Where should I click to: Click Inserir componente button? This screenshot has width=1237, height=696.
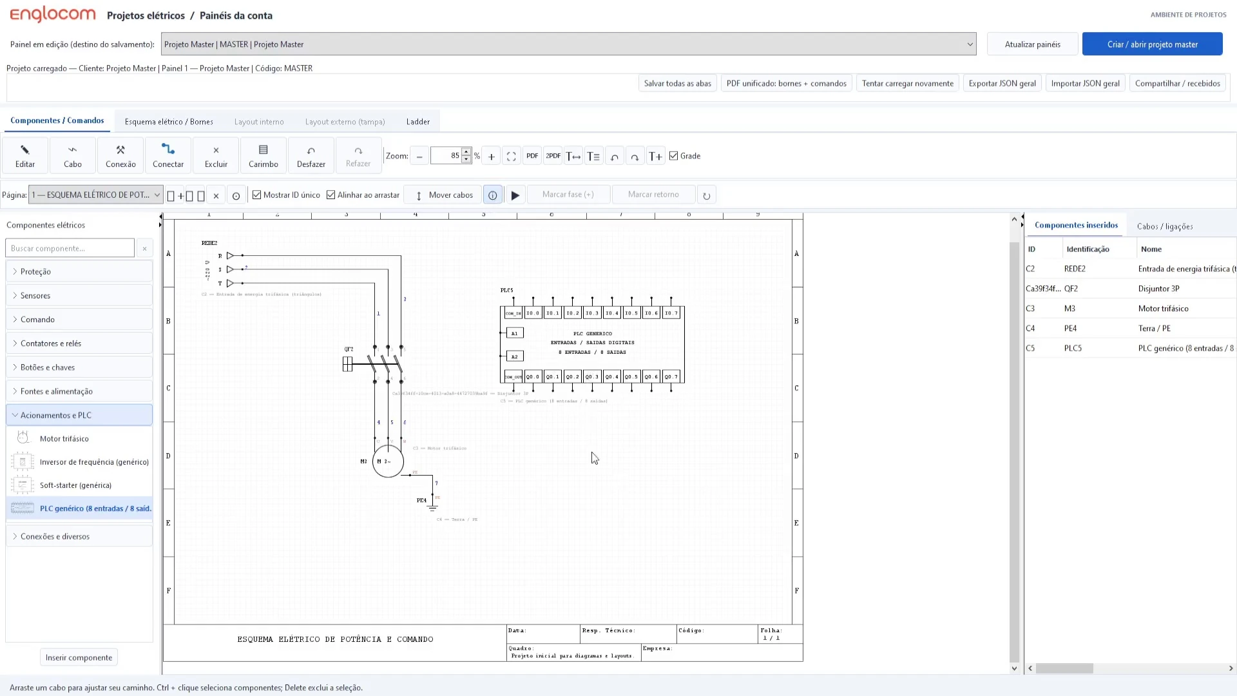pos(79,657)
